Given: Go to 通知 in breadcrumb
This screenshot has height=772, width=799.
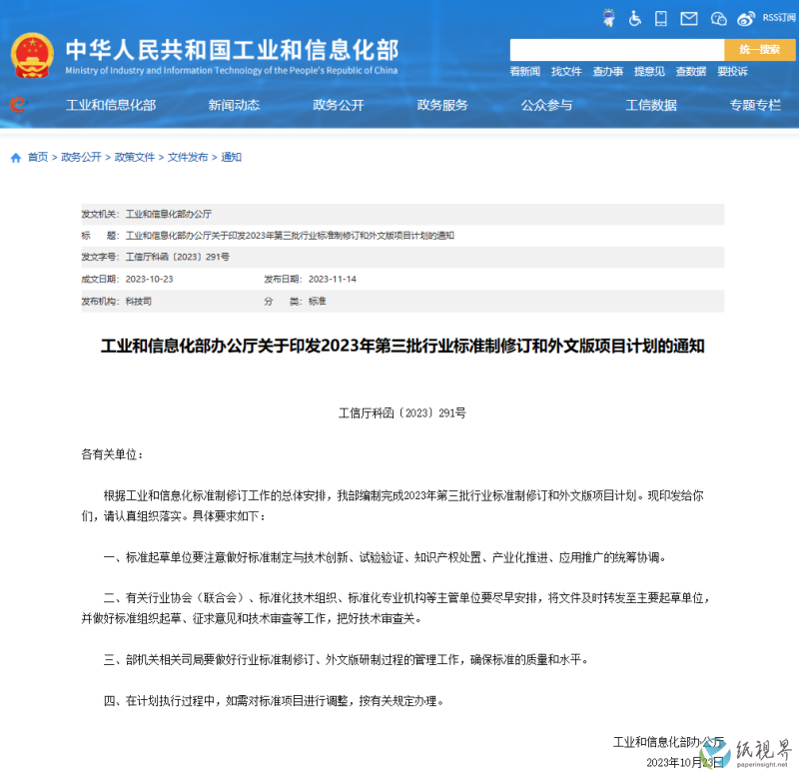Looking at the screenshot, I should [231, 157].
